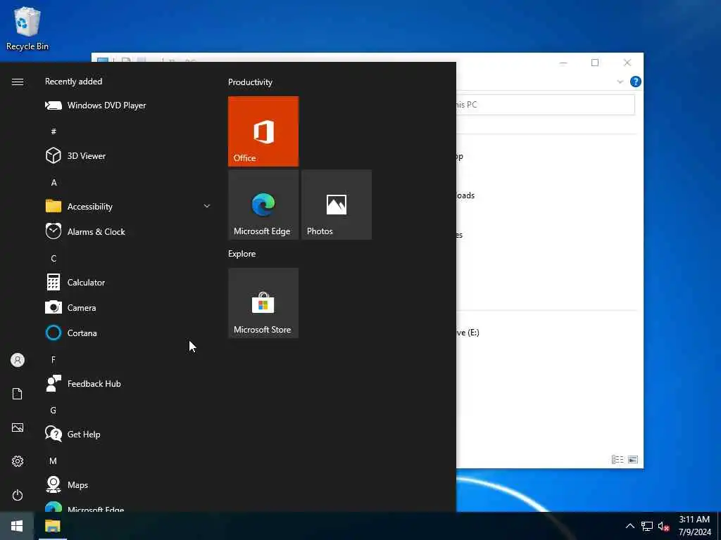Select the drive (E:) item in File Explorer

pos(468,333)
